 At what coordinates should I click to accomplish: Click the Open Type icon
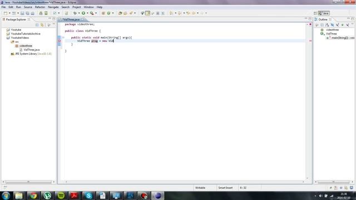click(120, 13)
